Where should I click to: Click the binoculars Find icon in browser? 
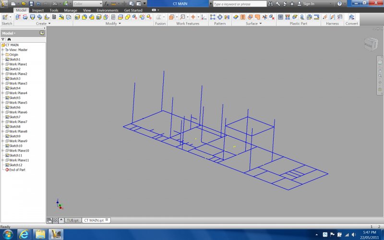click(9, 39)
